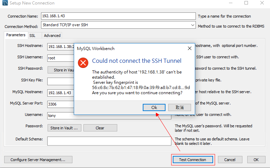Image resolution: width=270 pixels, height=168 pixels.
Task: Click the MySQL Workbench dolphin title icon
Action: (5, 3)
